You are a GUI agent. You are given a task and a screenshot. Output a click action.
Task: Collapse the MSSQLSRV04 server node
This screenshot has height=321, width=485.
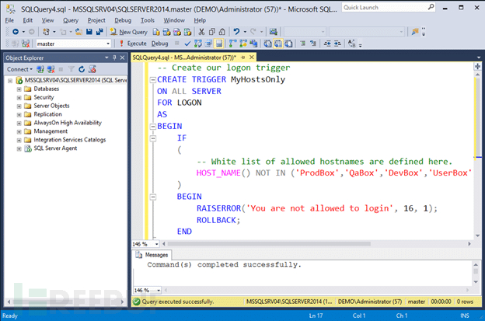coord(10,81)
